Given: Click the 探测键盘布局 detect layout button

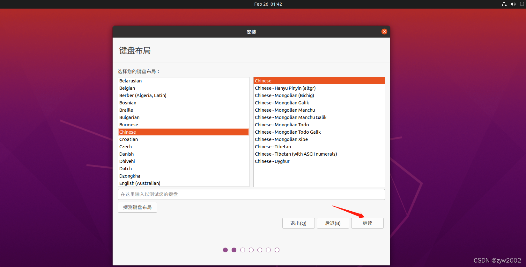Looking at the screenshot, I should pyautogui.click(x=137, y=207).
